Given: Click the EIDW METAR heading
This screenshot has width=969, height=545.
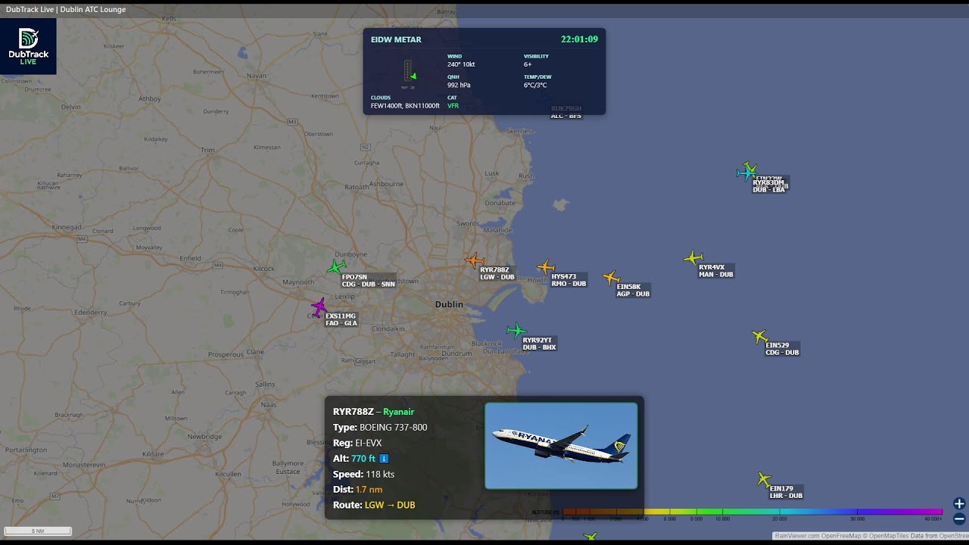Looking at the screenshot, I should tap(396, 39).
